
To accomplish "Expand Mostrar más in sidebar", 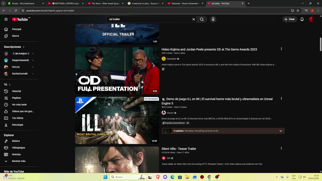I will (x=19, y=161).
